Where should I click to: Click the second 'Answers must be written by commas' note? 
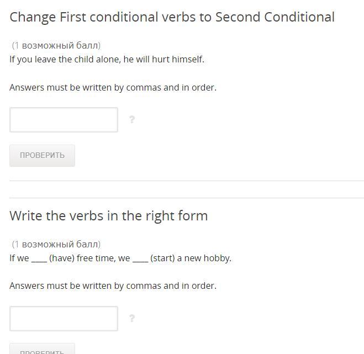coord(113,286)
